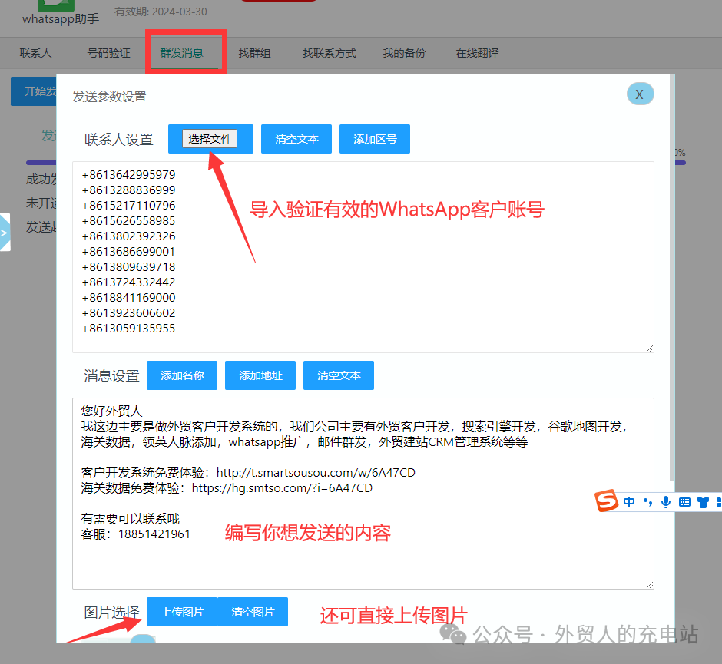Click the 您好外贸人 greeting line

(x=112, y=411)
